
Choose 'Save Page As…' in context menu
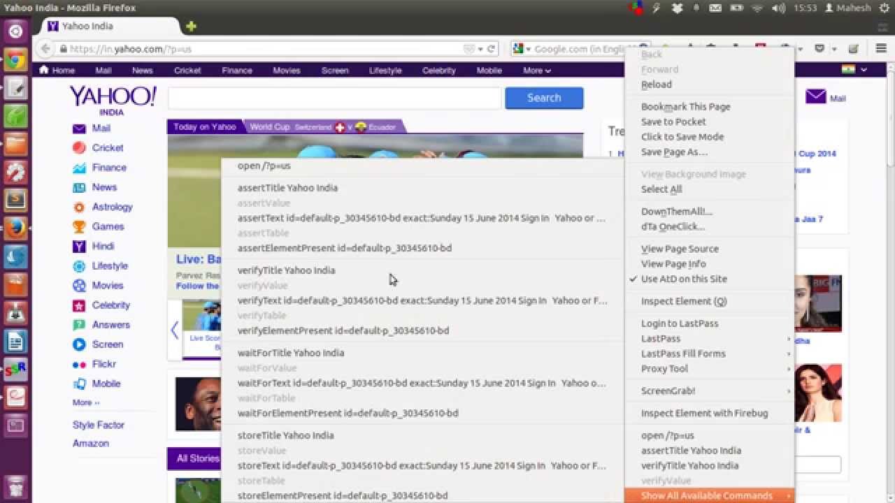709,152
